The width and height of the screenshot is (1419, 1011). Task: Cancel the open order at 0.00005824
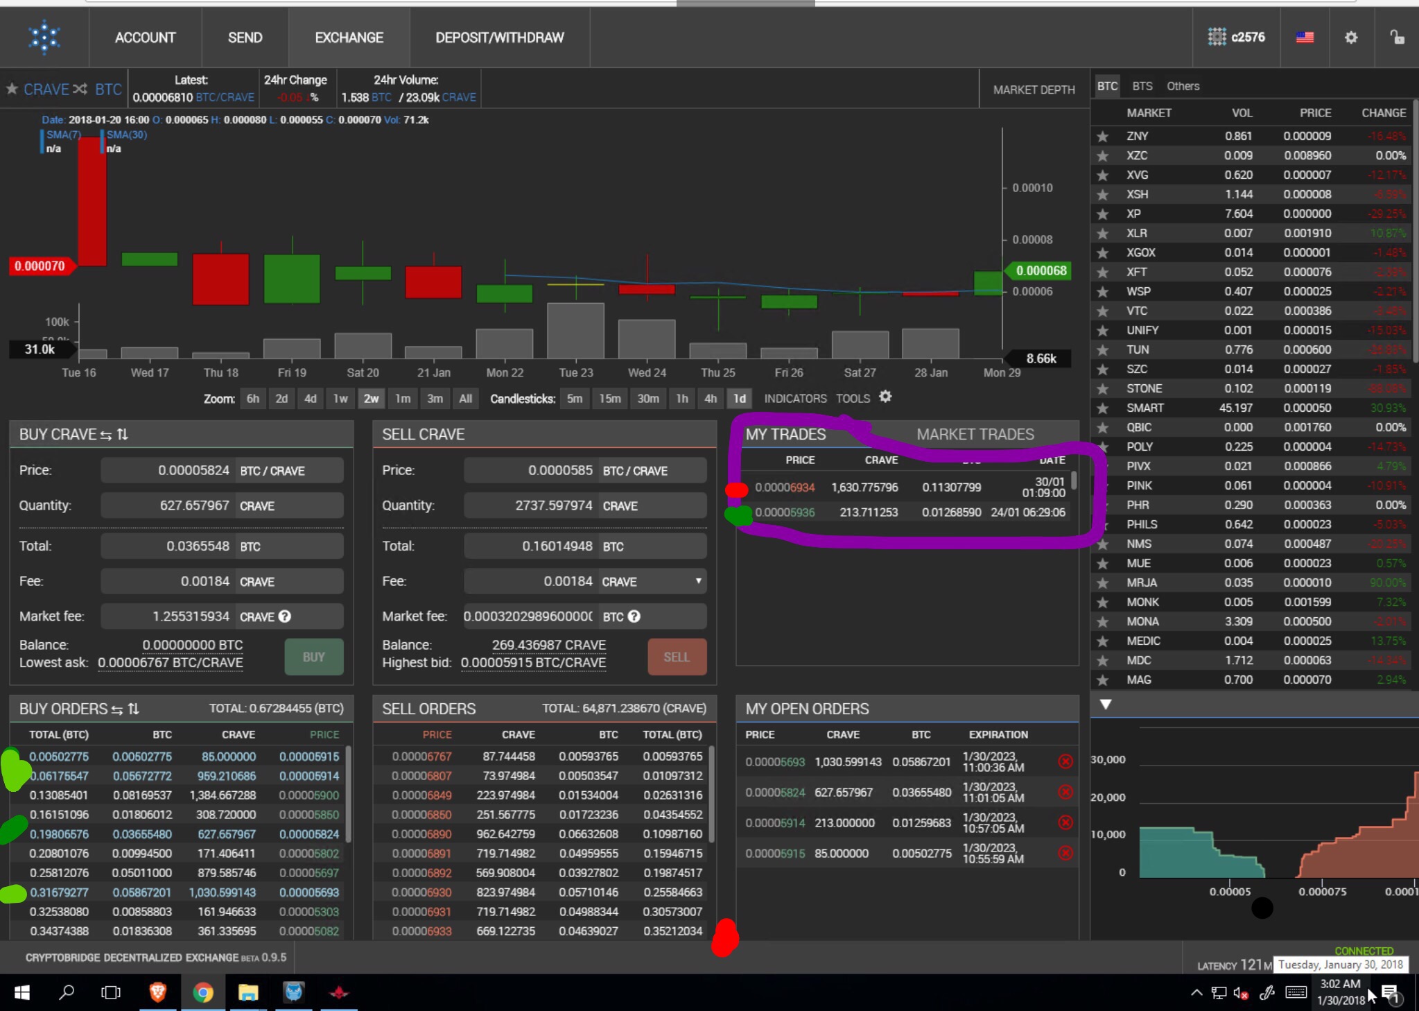1065,792
